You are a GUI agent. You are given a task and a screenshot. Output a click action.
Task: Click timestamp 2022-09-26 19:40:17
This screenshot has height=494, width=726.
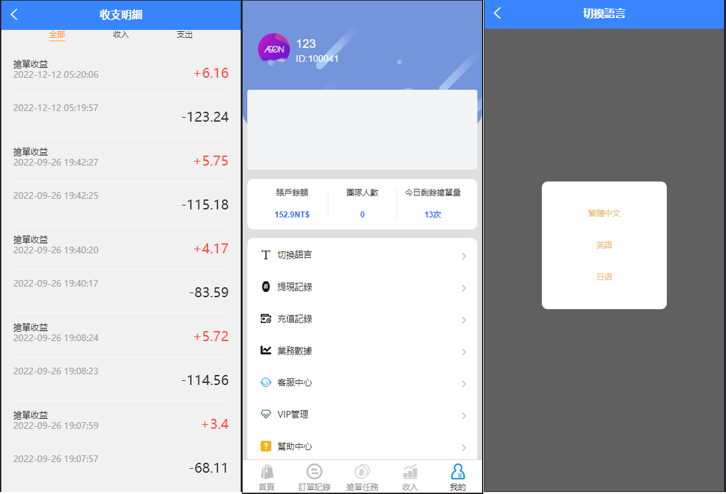click(56, 283)
